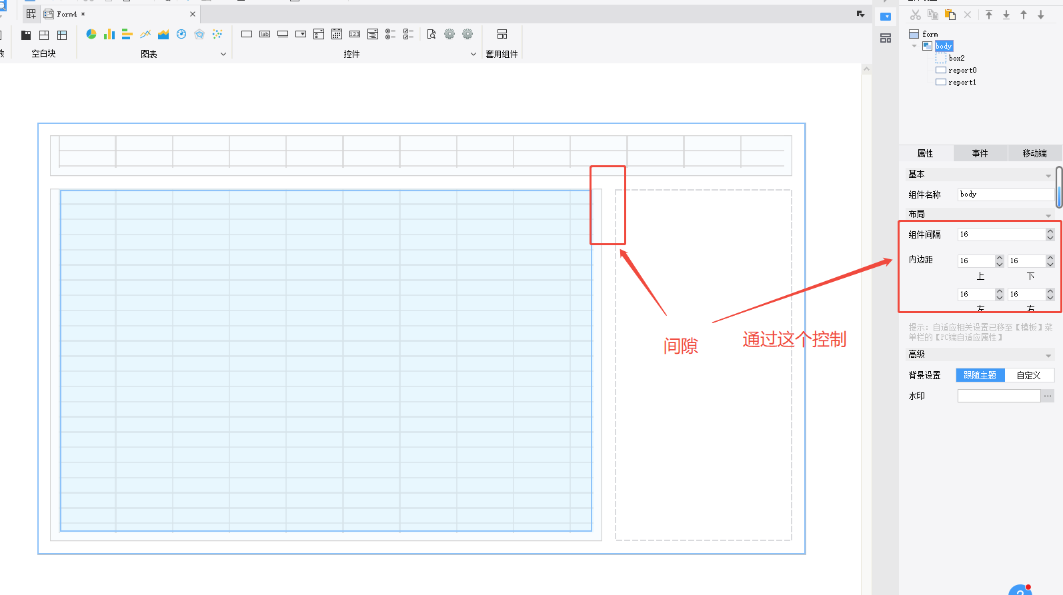Click the 水印 ellipsis button
1063x595 pixels.
pos(1048,396)
